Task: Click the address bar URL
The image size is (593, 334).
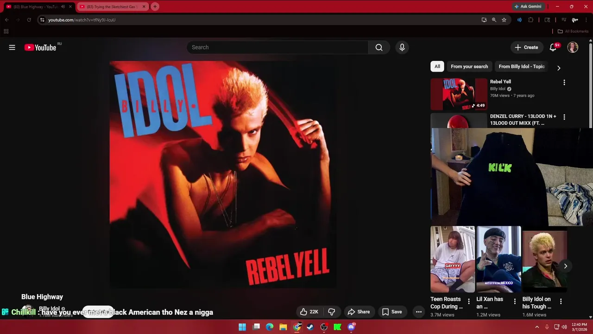Action: coord(82,20)
